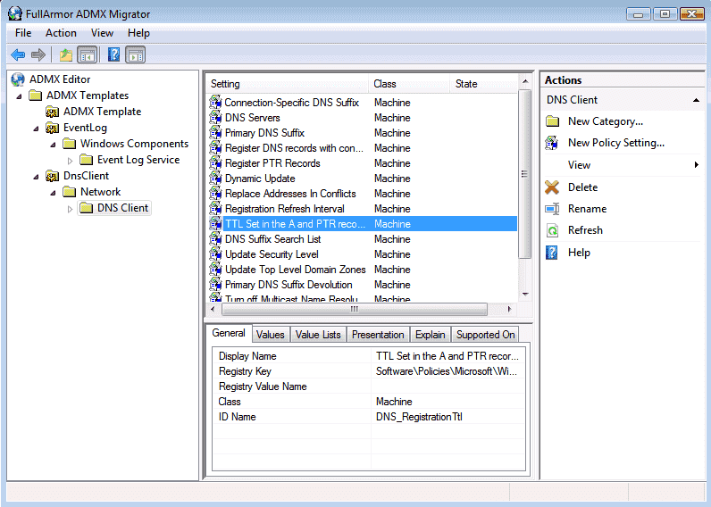
Task: Click the Windows Components folder icon
Action: (x=70, y=144)
